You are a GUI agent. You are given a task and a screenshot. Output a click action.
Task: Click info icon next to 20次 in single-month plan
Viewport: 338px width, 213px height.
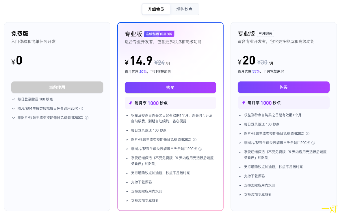[308, 134]
